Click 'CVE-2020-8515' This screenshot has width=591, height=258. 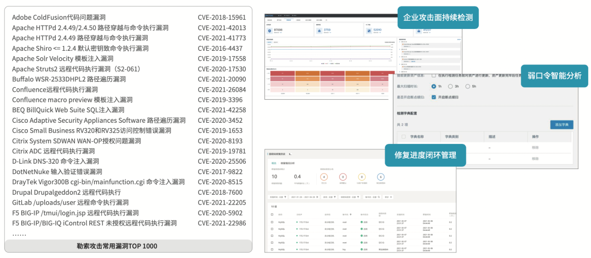click(220, 182)
